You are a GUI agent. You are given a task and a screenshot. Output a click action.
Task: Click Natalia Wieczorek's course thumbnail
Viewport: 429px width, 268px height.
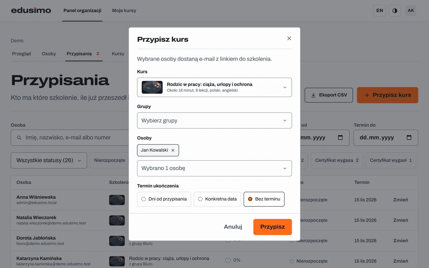(117, 220)
